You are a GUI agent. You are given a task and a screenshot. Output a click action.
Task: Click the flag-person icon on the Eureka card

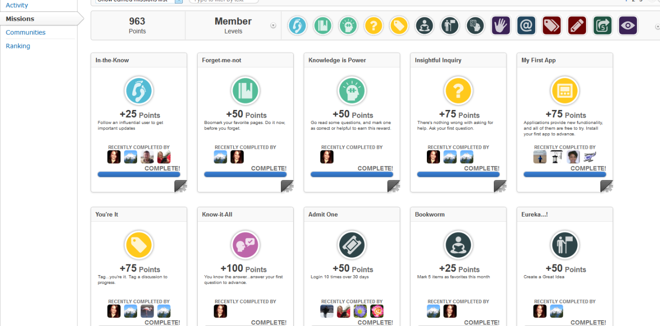pyautogui.click(x=565, y=245)
